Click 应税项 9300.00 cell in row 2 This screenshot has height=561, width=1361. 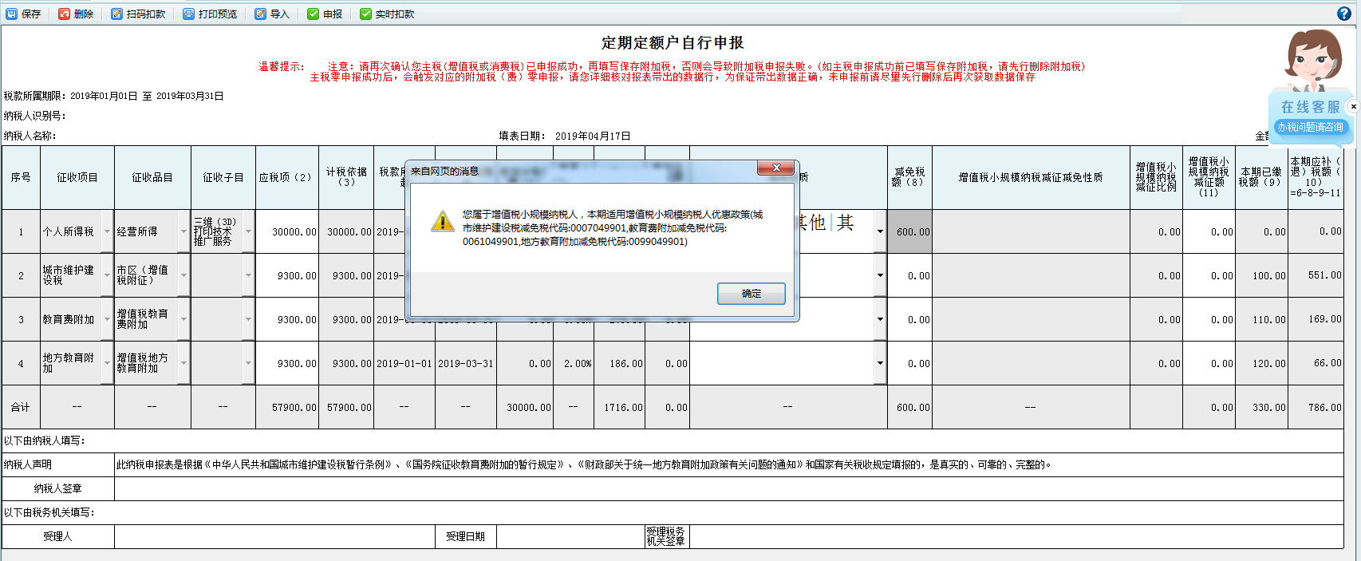point(287,276)
